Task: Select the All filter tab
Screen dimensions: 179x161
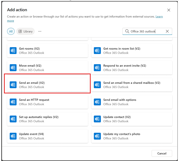Action: pos(11,31)
